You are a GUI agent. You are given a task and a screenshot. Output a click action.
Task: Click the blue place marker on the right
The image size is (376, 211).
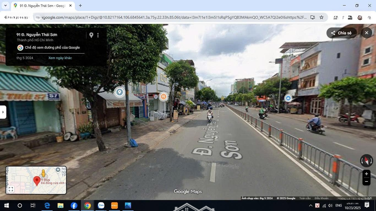(288, 98)
